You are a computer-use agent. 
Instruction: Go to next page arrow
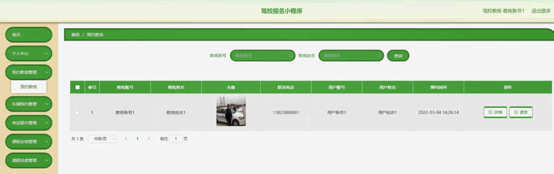148,139
